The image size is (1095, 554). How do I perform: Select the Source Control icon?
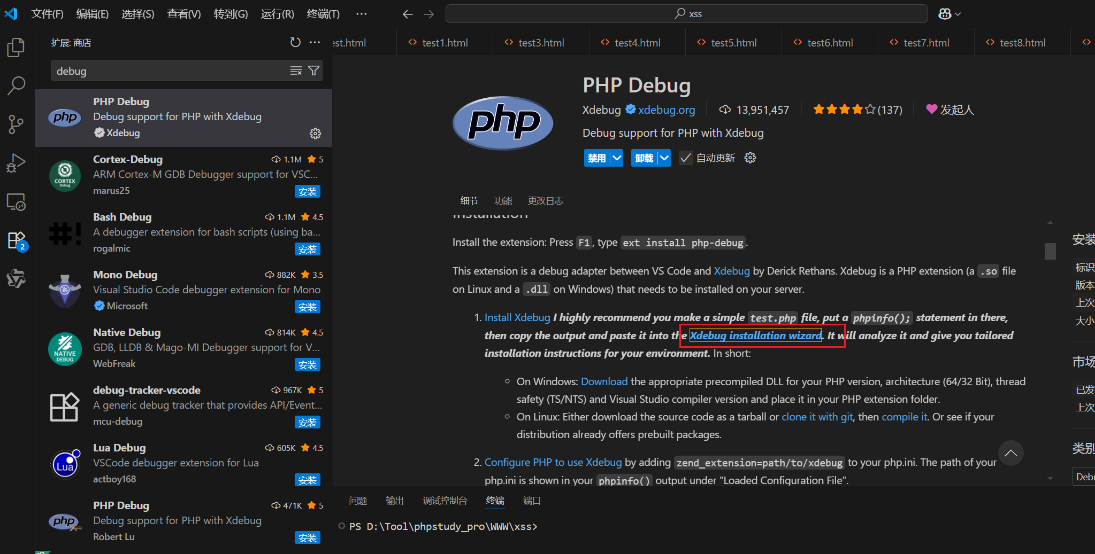coord(16,124)
